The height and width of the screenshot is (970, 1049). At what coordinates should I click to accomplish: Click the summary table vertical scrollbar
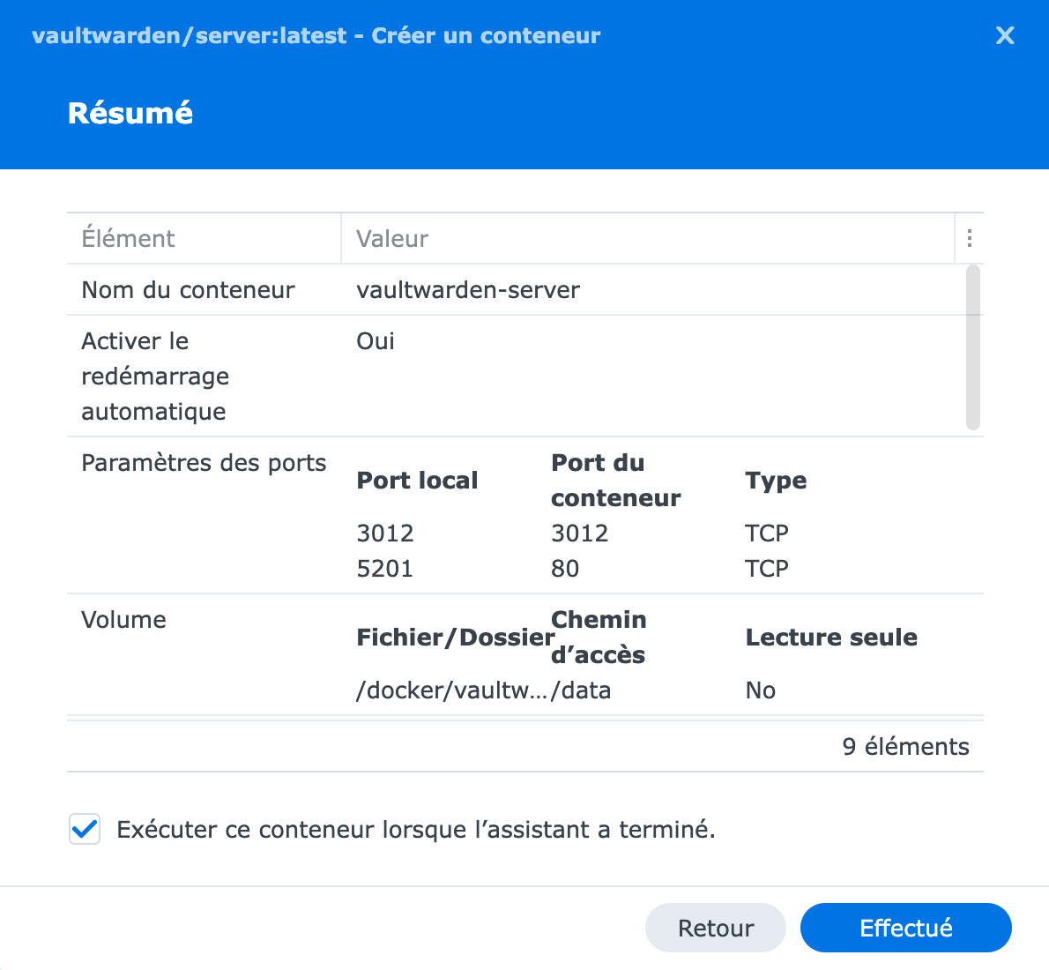click(x=973, y=347)
